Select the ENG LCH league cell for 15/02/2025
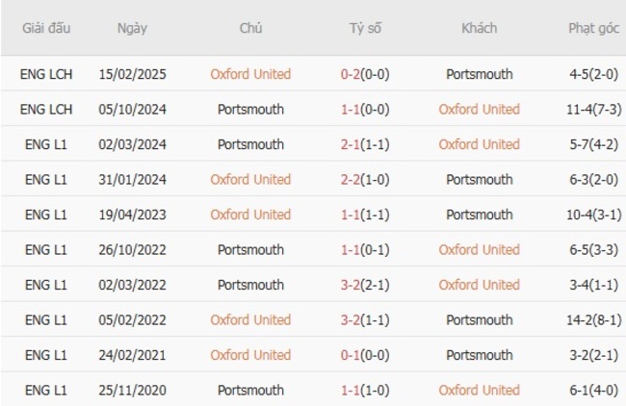The width and height of the screenshot is (626, 406). tap(46, 74)
